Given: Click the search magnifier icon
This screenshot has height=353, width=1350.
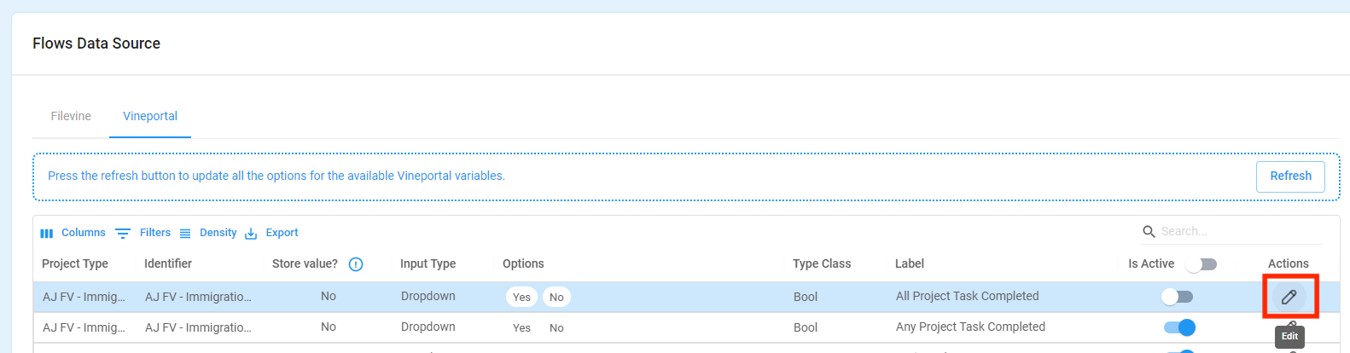Looking at the screenshot, I should 1149,231.
